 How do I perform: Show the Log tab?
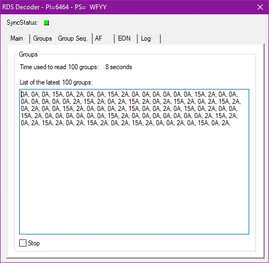(149, 38)
